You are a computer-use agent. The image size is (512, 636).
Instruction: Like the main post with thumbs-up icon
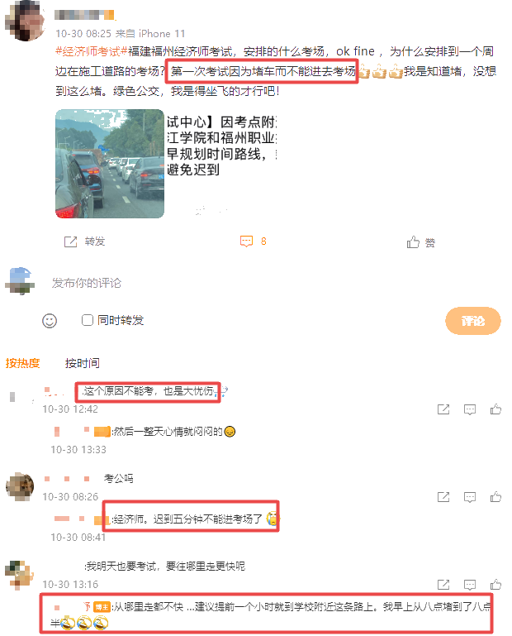coord(413,242)
